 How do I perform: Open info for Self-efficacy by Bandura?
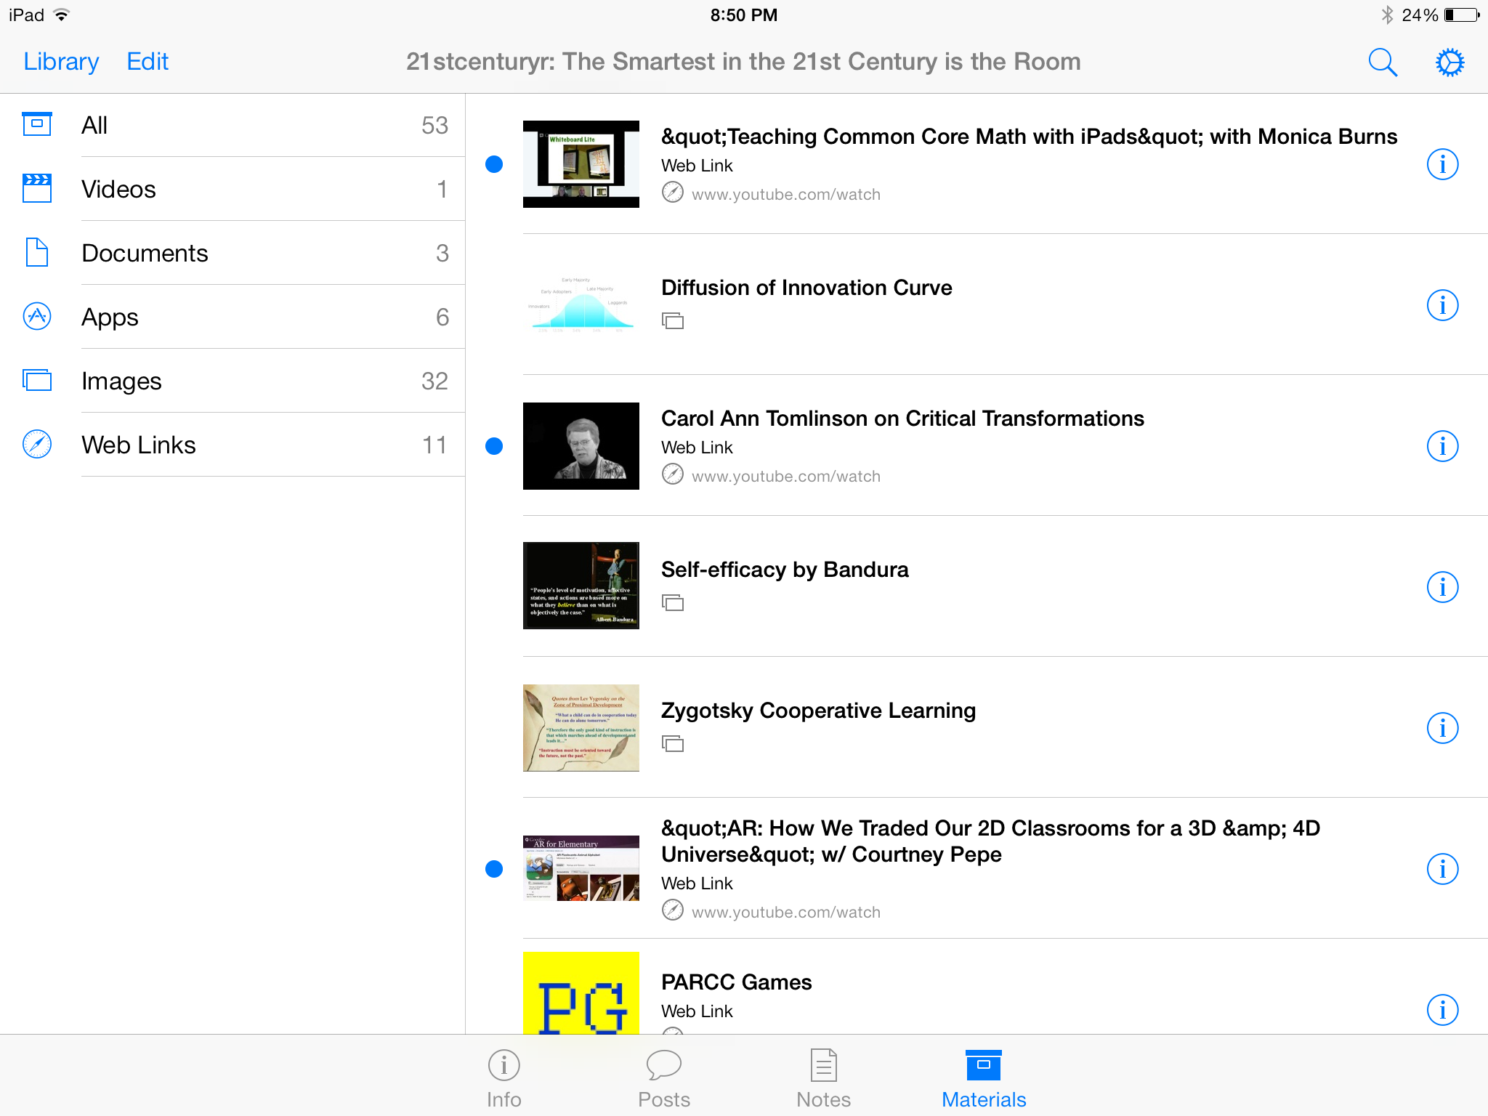pyautogui.click(x=1442, y=587)
